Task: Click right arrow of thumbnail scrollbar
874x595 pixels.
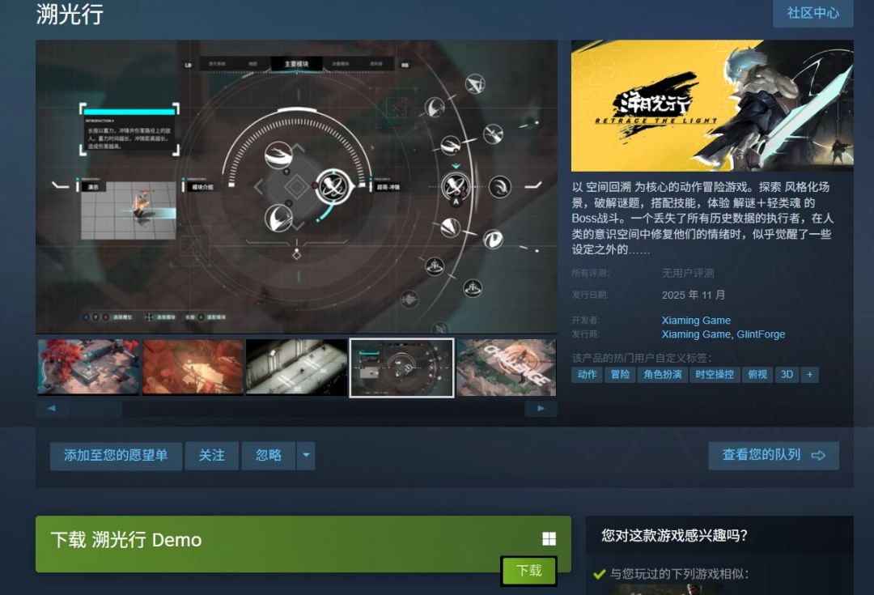Action: coord(541,409)
